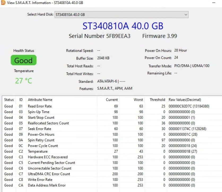Minimize the S.M.A.R.T. Information window

[214, 3]
